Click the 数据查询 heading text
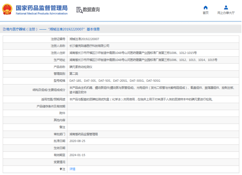Image resolution: width=242 pixels, height=175 pixels. (91, 9)
